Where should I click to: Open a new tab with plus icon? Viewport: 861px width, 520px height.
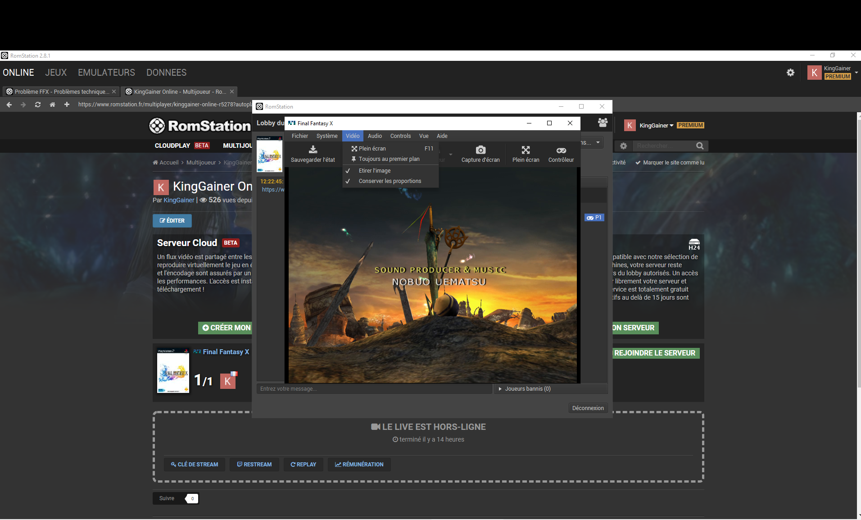(67, 105)
